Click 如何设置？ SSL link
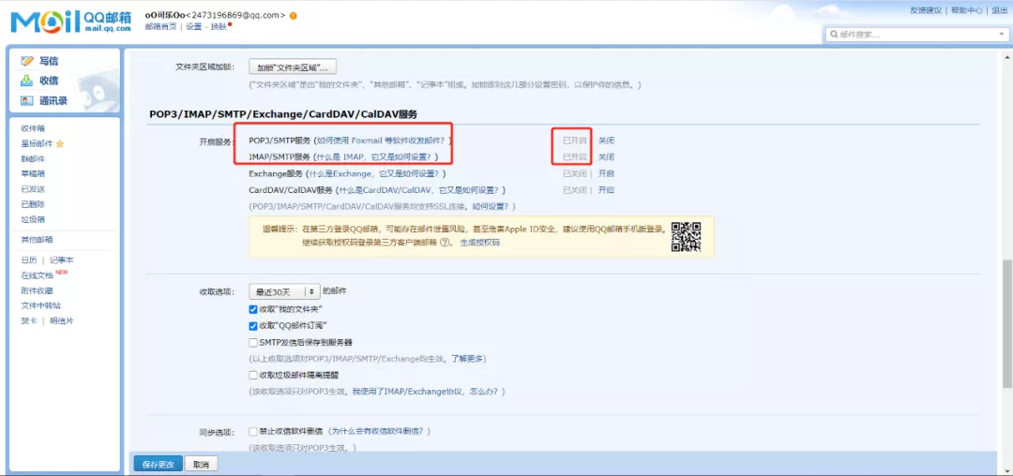 [x=491, y=206]
